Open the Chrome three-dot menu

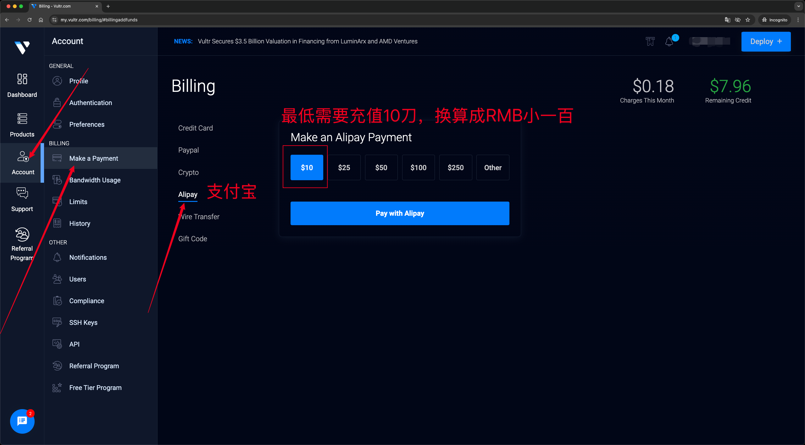798,20
